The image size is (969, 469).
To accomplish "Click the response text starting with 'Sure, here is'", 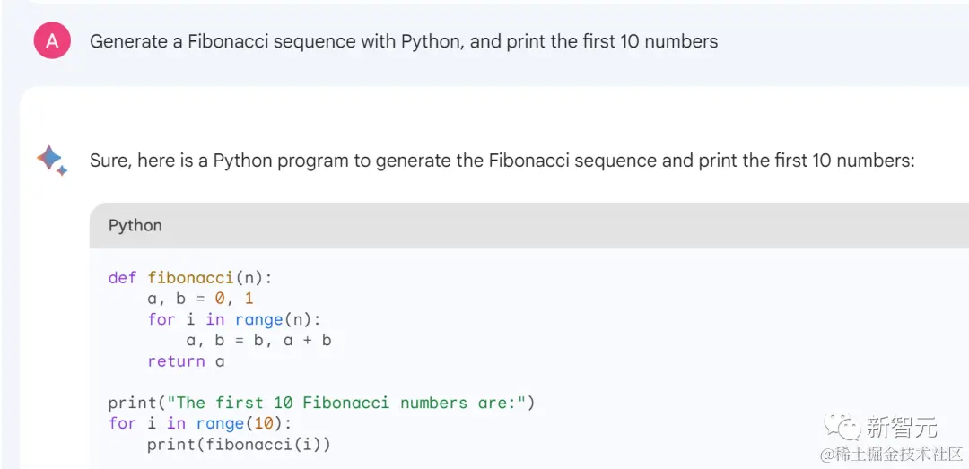I will [x=502, y=161].
